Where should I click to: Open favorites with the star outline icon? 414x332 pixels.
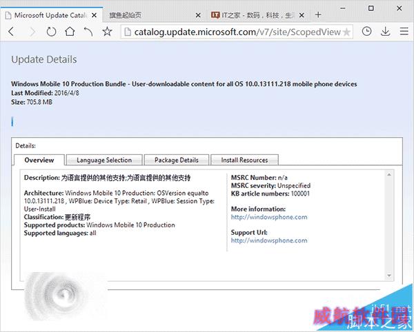pos(107,32)
